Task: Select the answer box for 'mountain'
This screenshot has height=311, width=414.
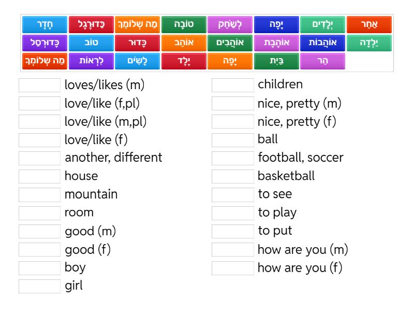Action: tap(40, 195)
